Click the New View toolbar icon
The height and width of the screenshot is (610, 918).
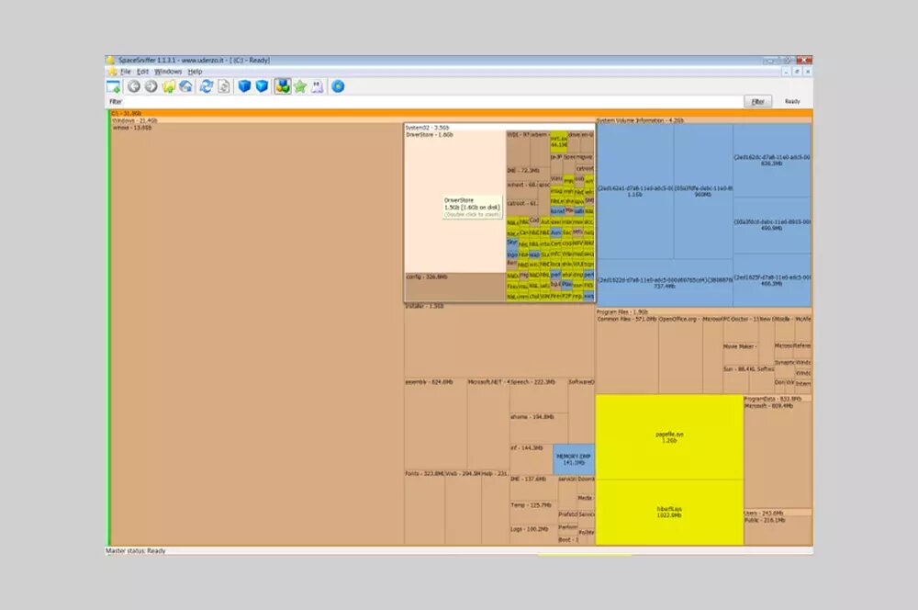114,86
